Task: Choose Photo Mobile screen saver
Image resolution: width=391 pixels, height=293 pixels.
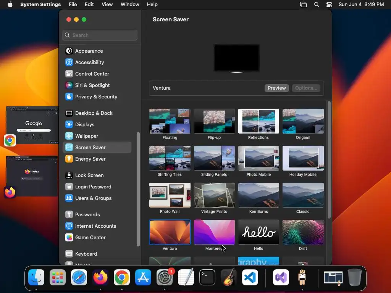Action: point(259,158)
